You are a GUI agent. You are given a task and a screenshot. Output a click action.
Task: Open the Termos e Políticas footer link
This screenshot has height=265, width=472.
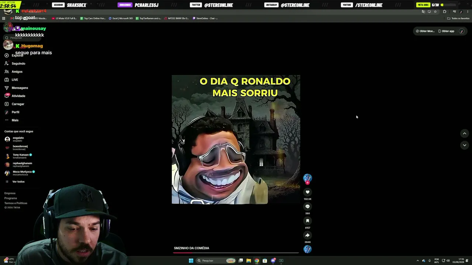point(16,203)
